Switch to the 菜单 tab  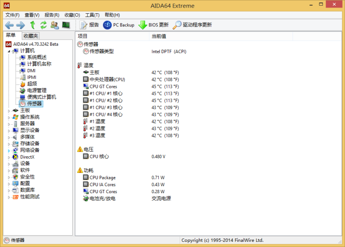click(11, 35)
